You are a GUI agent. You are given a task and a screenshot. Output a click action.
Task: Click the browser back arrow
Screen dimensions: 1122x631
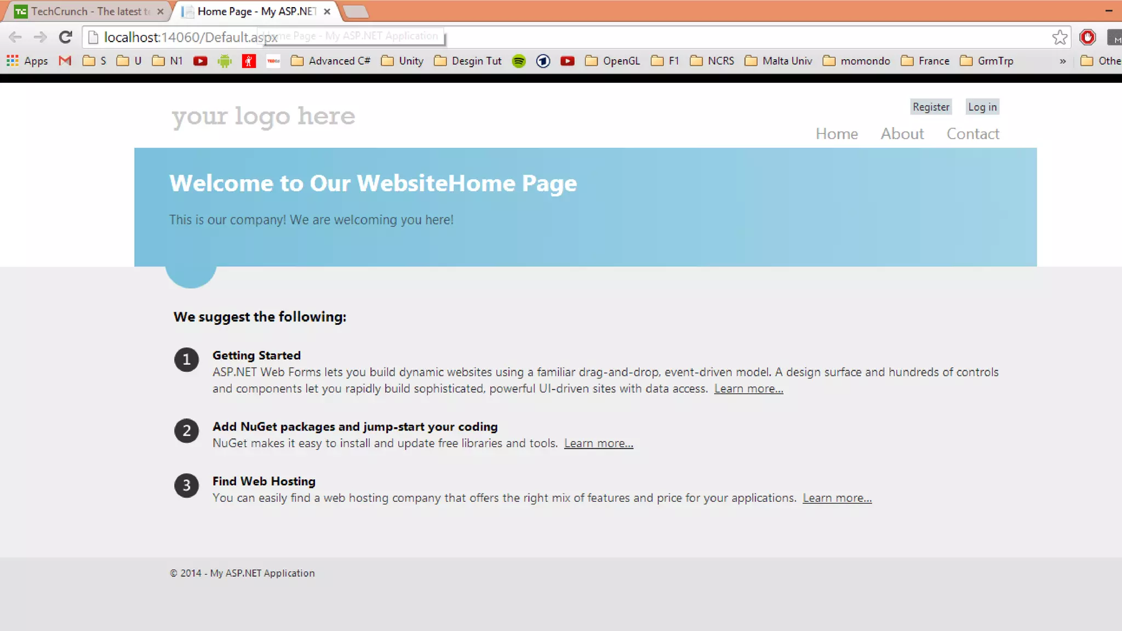[15, 37]
